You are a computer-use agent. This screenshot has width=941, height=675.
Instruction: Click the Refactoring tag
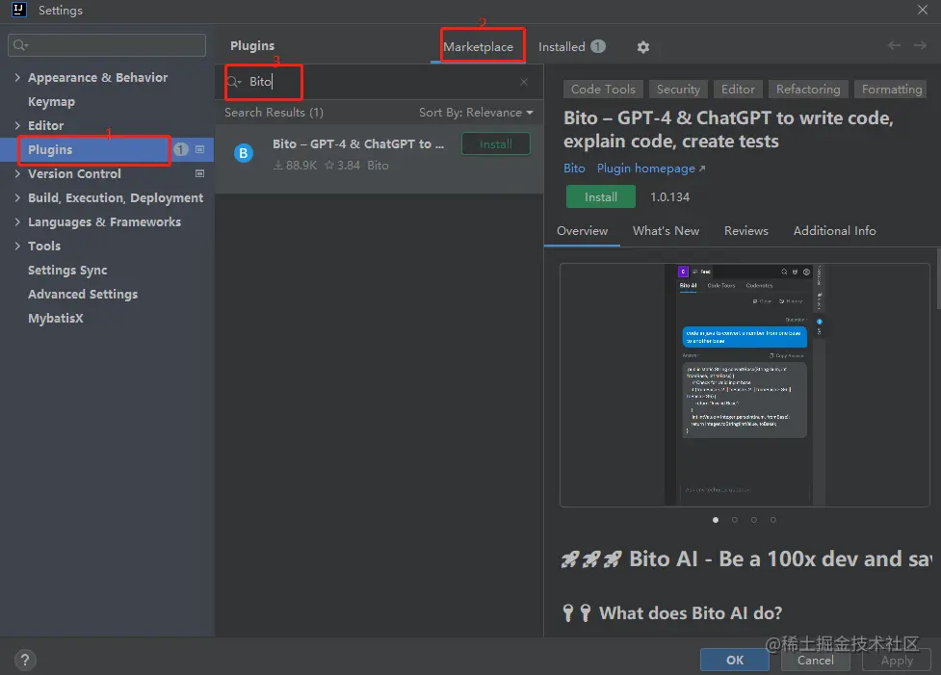point(808,90)
